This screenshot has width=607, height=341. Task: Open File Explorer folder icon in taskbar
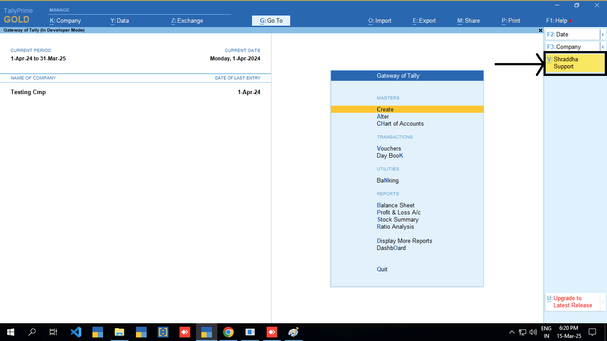[120, 332]
